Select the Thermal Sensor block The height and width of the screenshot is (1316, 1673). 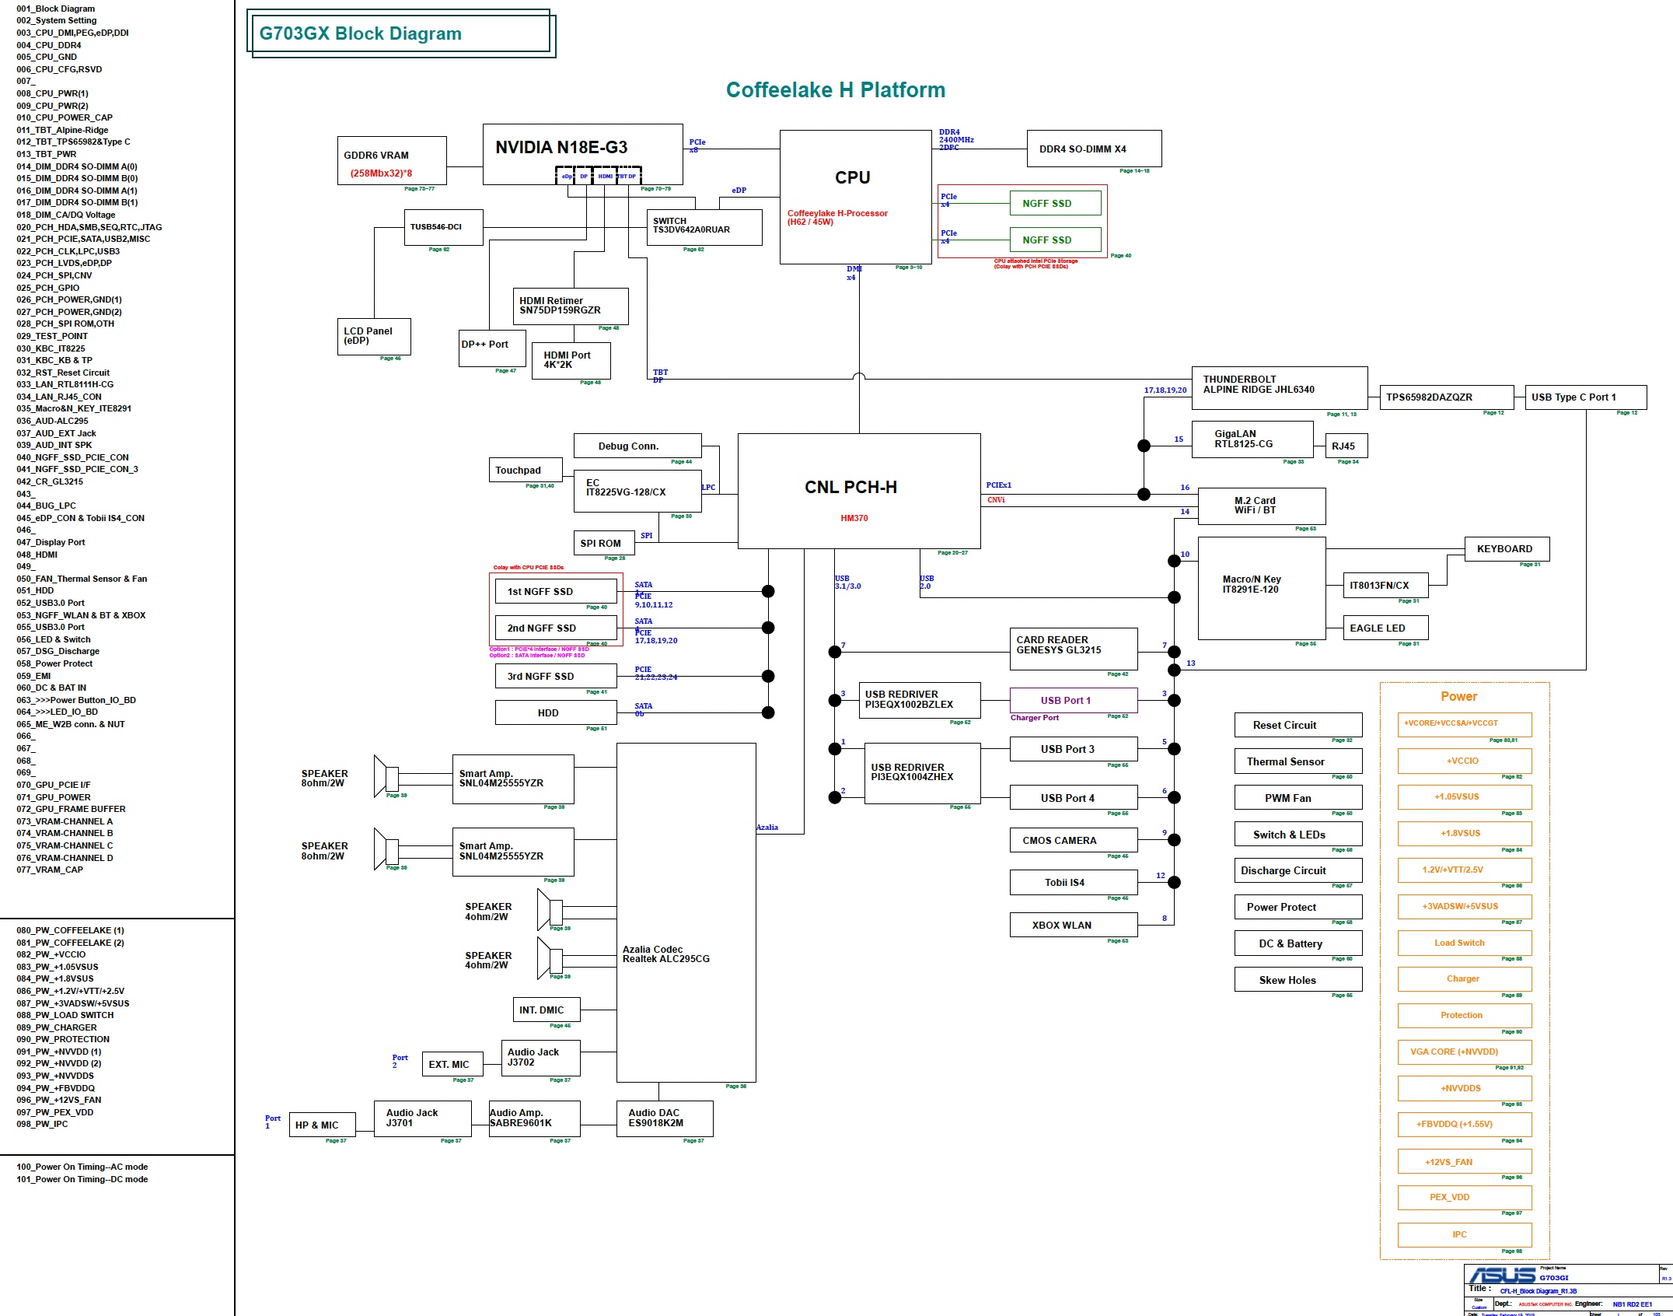pos(1298,761)
